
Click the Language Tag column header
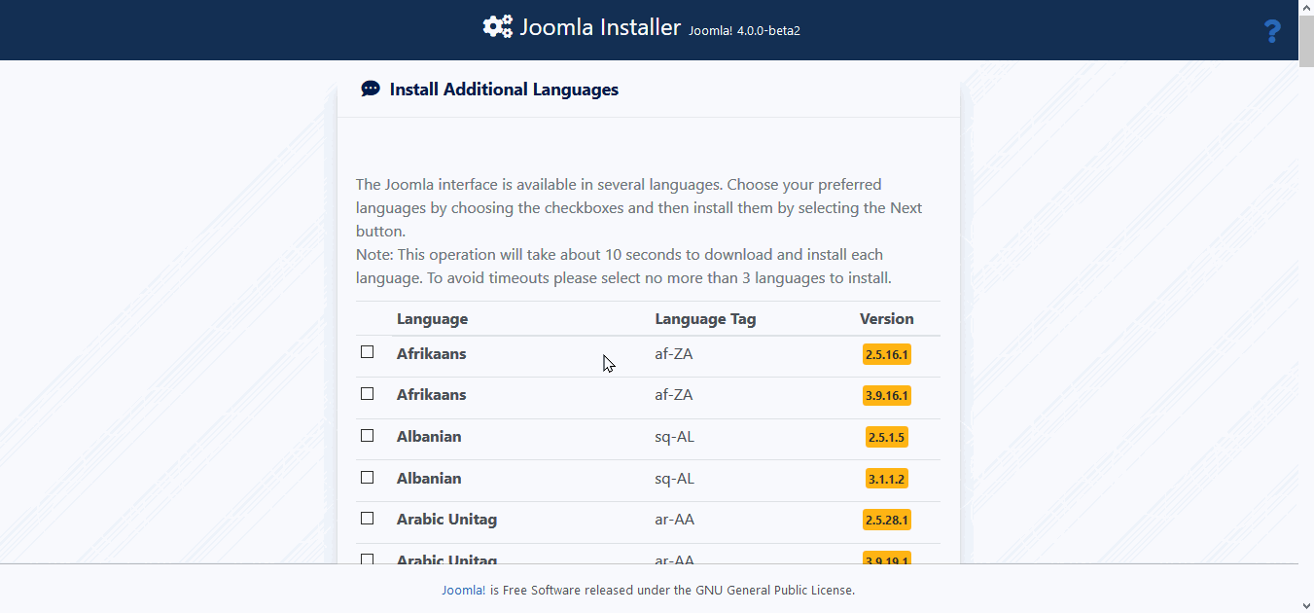705,319
